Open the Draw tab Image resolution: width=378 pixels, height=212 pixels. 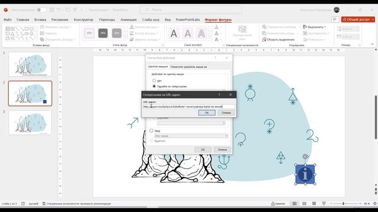[60, 19]
